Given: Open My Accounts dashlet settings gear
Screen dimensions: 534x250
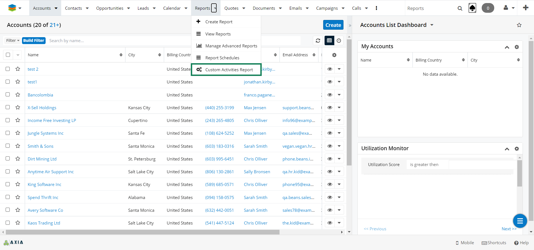Looking at the screenshot, I should [x=516, y=47].
